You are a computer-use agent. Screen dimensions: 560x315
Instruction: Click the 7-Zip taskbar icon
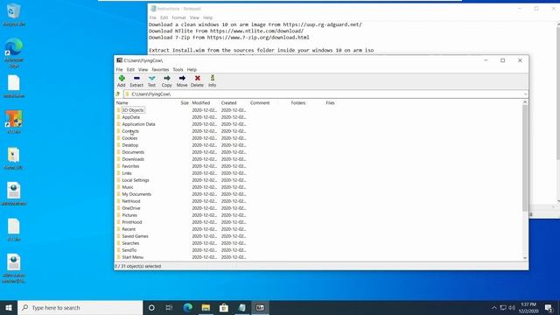pos(260,307)
